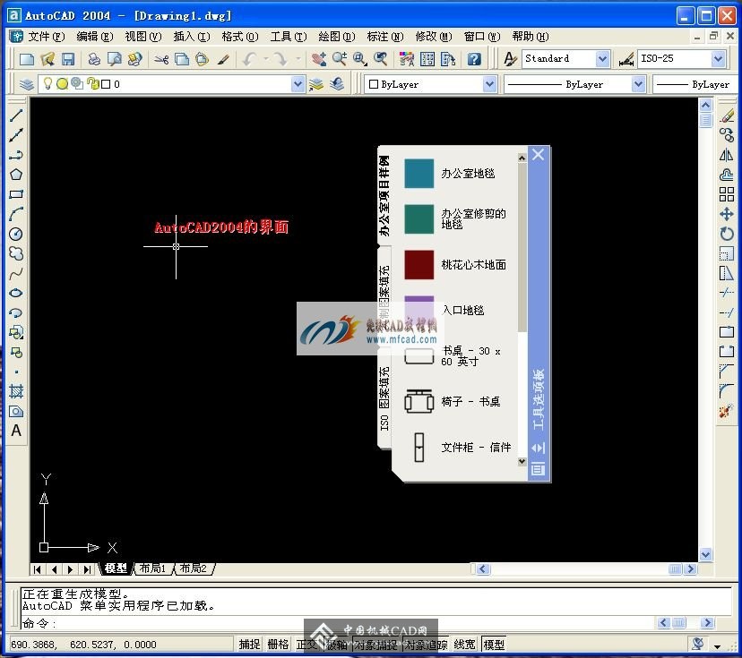The height and width of the screenshot is (658, 742).
Task: Open the Layer Properties Manager icon
Action: pyautogui.click(x=27, y=85)
